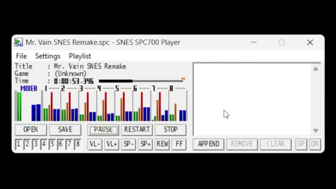This screenshot has height=189, width=336.
Task: Click the playlist scroll down arrow
Action: coord(316,130)
